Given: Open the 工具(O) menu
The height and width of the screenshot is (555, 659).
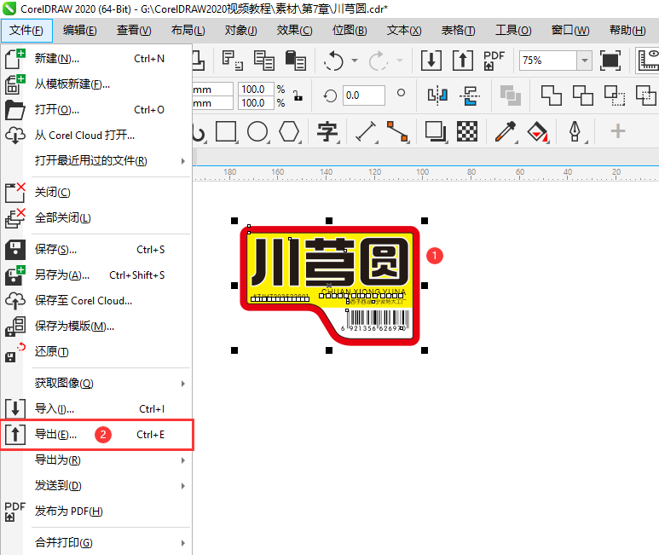Looking at the screenshot, I should click(x=513, y=30).
